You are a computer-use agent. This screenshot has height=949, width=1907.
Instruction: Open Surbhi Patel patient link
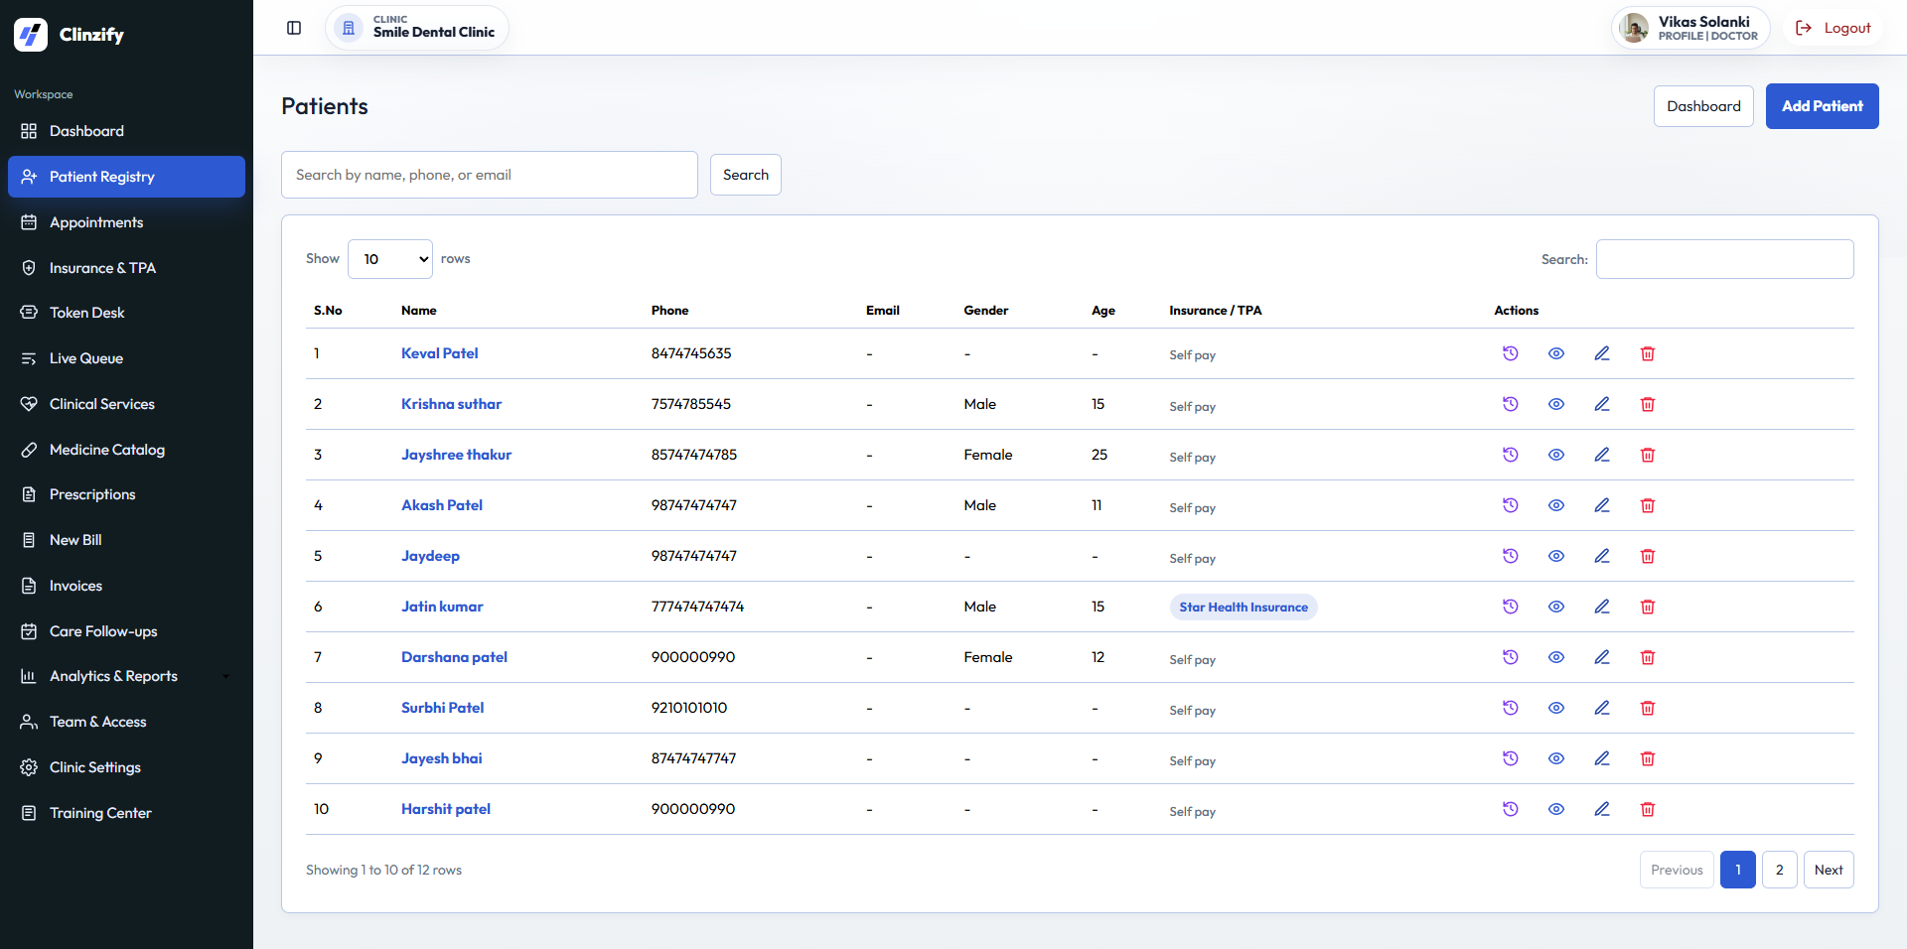(x=442, y=708)
